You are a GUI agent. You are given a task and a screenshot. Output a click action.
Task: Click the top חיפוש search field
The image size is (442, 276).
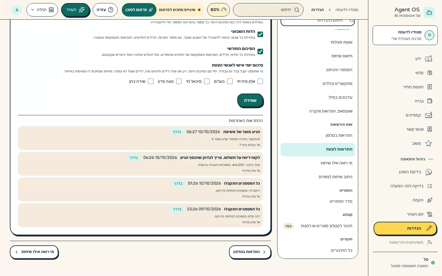tap(268, 10)
